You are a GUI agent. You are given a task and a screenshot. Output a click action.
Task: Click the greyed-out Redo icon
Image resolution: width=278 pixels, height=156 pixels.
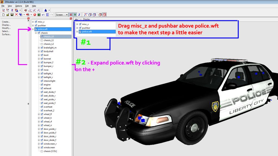coord(52,15)
